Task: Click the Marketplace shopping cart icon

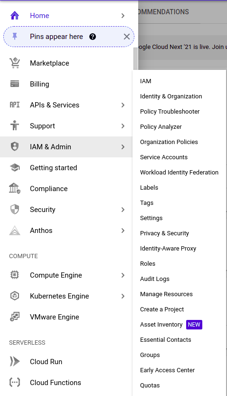Action: click(x=15, y=63)
